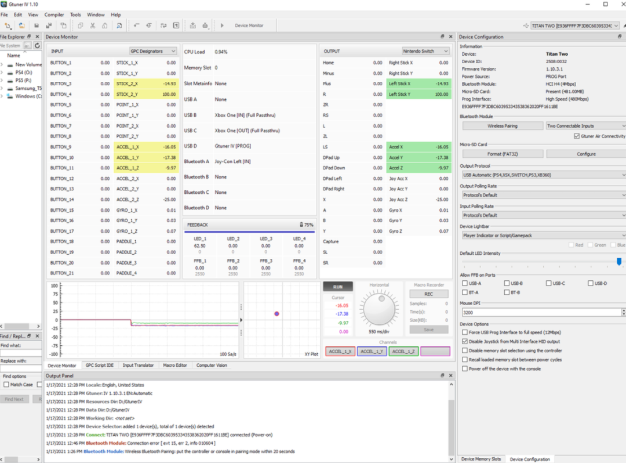Open the Compiler menu

54,15
